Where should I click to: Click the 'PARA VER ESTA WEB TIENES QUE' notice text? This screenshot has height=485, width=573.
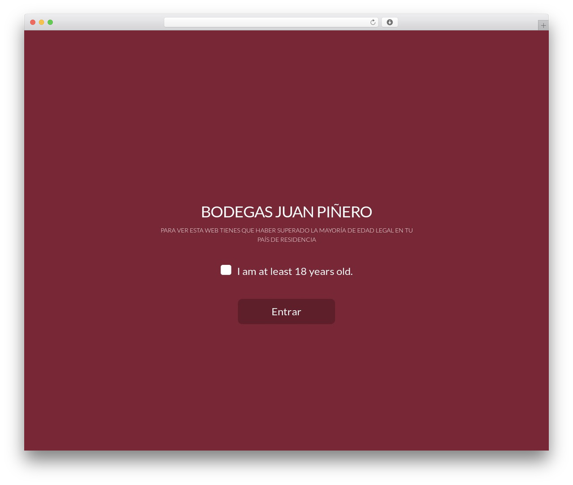click(x=286, y=235)
